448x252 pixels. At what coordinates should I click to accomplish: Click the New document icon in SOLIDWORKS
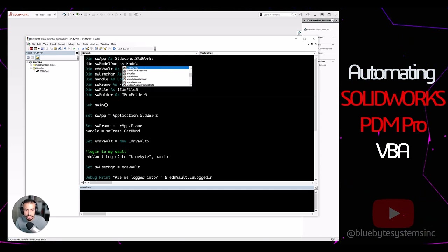(x=70, y=15)
